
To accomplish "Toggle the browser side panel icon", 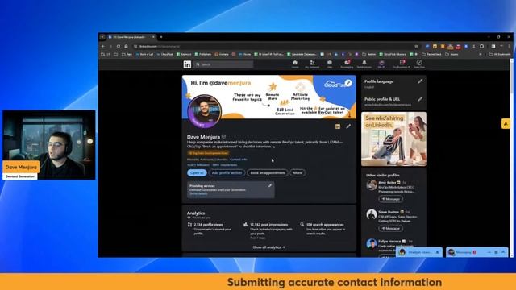I will (493, 47).
